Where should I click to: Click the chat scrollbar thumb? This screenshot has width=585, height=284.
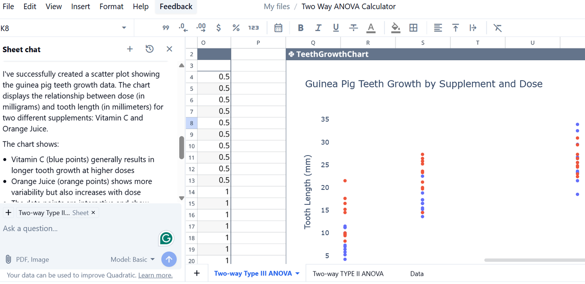181,148
